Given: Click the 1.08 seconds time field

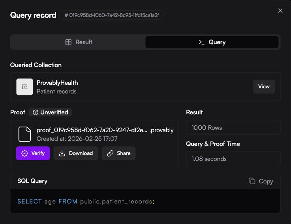Looking at the screenshot, I should click(233, 159).
